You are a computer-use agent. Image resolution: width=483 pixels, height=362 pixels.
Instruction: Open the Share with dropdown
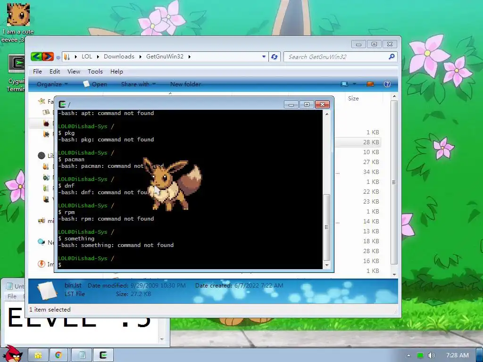[x=138, y=84]
